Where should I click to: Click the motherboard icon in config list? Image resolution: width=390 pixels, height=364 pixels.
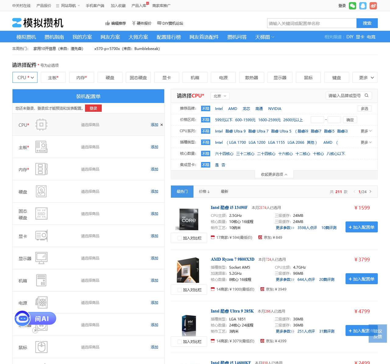pos(41,147)
